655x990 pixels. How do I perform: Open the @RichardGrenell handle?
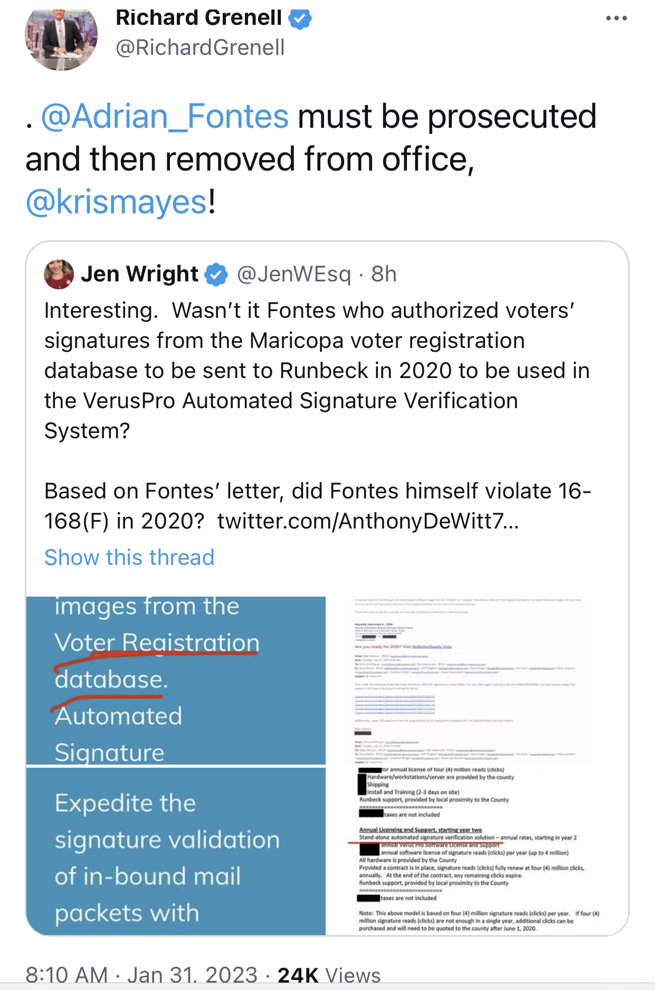coord(200,48)
